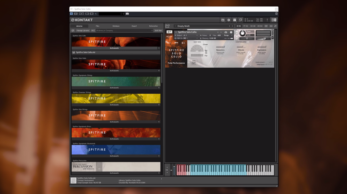Click the exclamation panic icon
Viewport: 347px width, 194px height.
tap(267, 20)
